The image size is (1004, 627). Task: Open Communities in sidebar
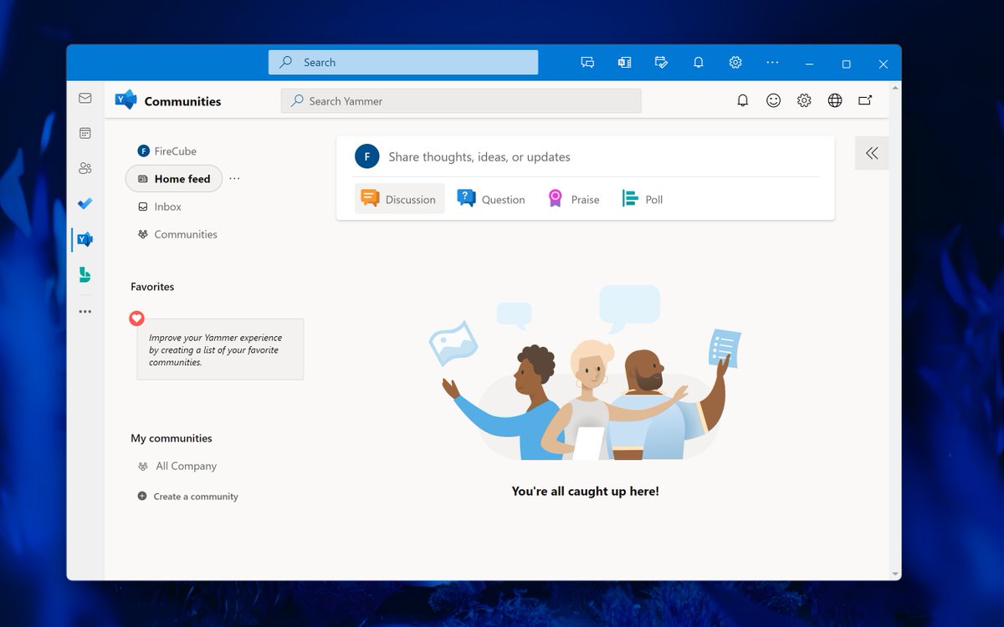(177, 234)
